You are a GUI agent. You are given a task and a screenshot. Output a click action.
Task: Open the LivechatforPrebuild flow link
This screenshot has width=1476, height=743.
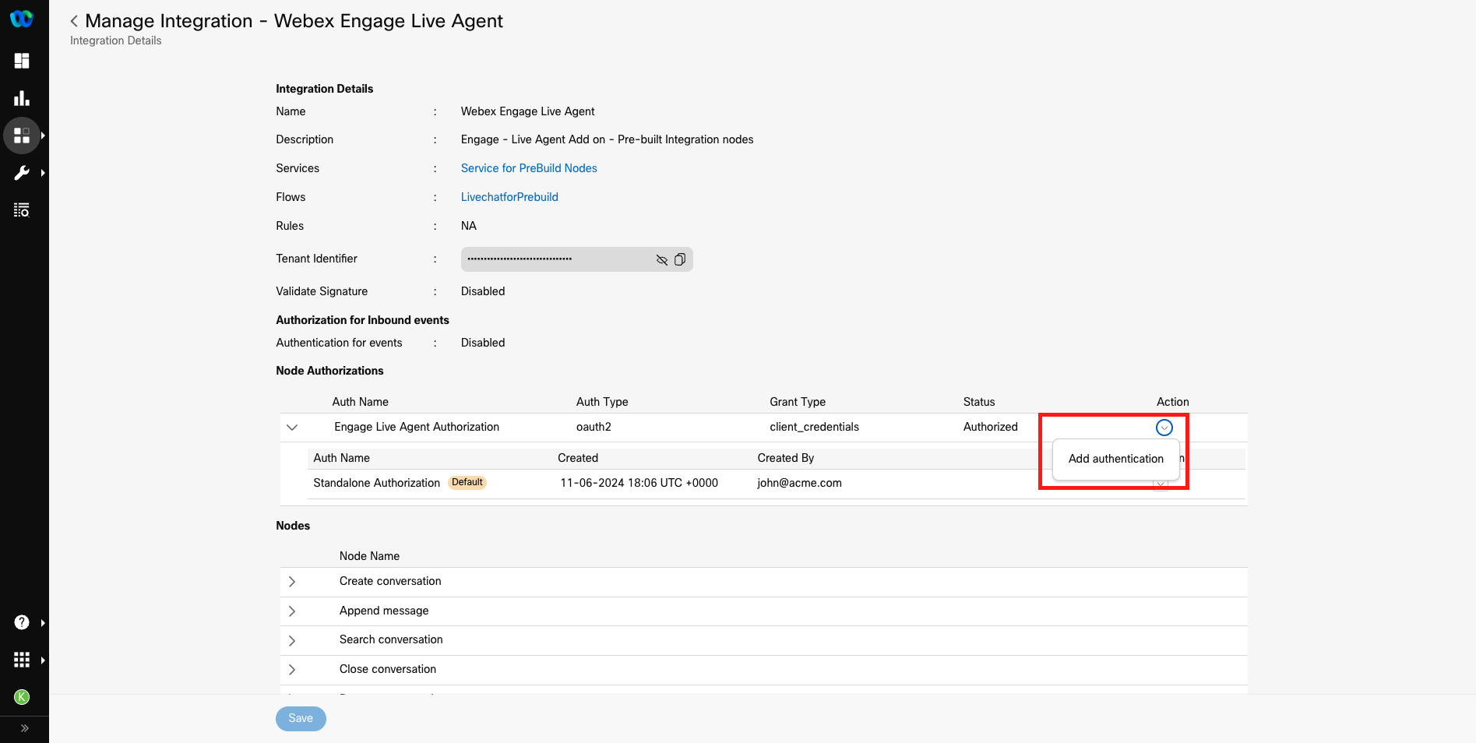pos(509,197)
